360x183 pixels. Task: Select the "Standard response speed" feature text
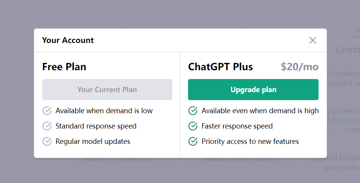click(x=96, y=126)
